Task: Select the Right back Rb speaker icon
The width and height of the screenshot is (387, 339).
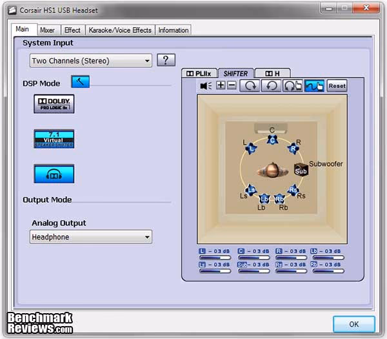Action: pyautogui.click(x=279, y=199)
